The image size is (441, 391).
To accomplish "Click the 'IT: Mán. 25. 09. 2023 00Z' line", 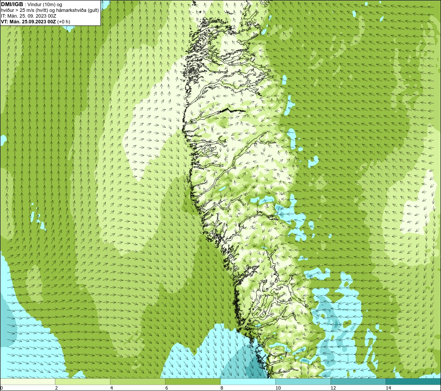I will 28,16.
